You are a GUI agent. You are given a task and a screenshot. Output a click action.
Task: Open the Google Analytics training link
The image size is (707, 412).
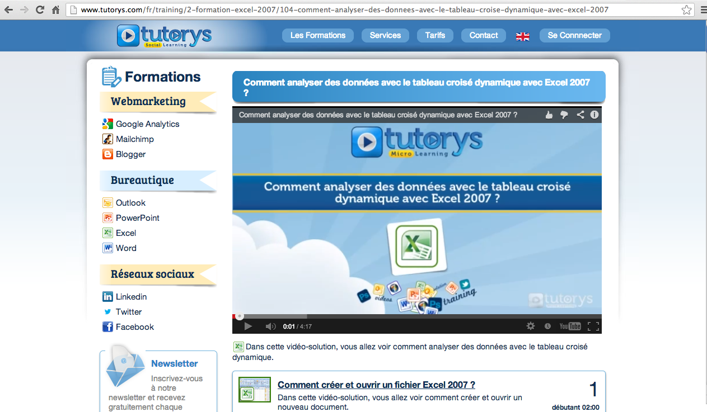click(147, 124)
